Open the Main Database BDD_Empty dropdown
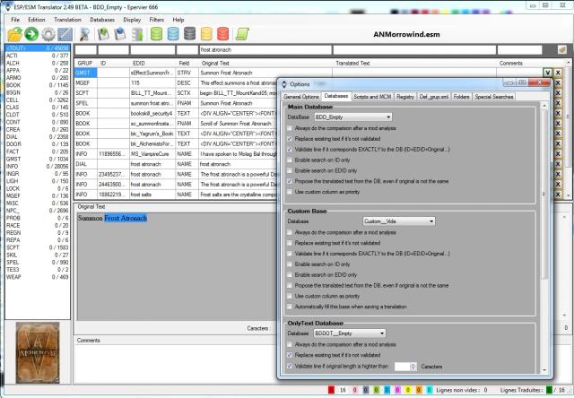Image resolution: width=574 pixels, height=398 pixels. tap(352, 117)
